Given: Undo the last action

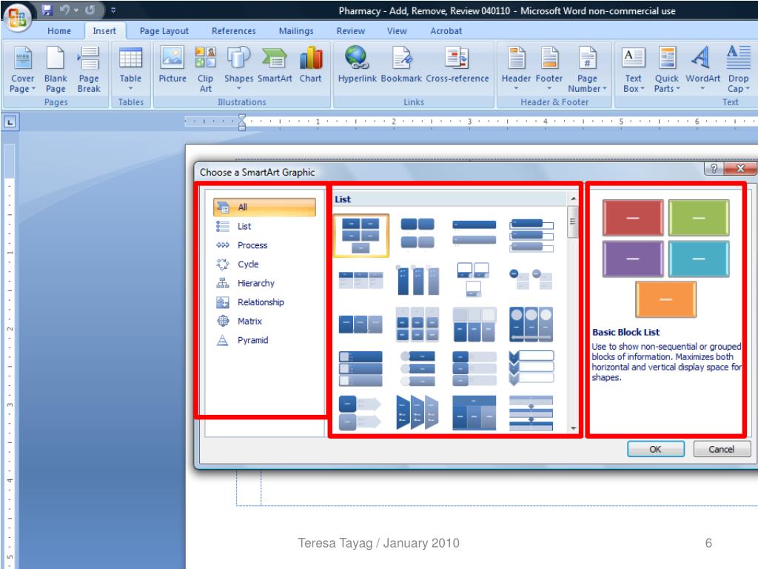Looking at the screenshot, I should pos(64,10).
